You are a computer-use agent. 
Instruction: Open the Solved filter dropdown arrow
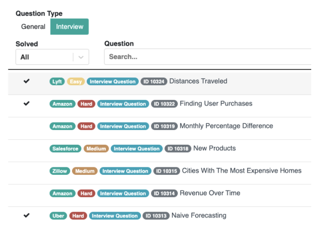pos(81,57)
